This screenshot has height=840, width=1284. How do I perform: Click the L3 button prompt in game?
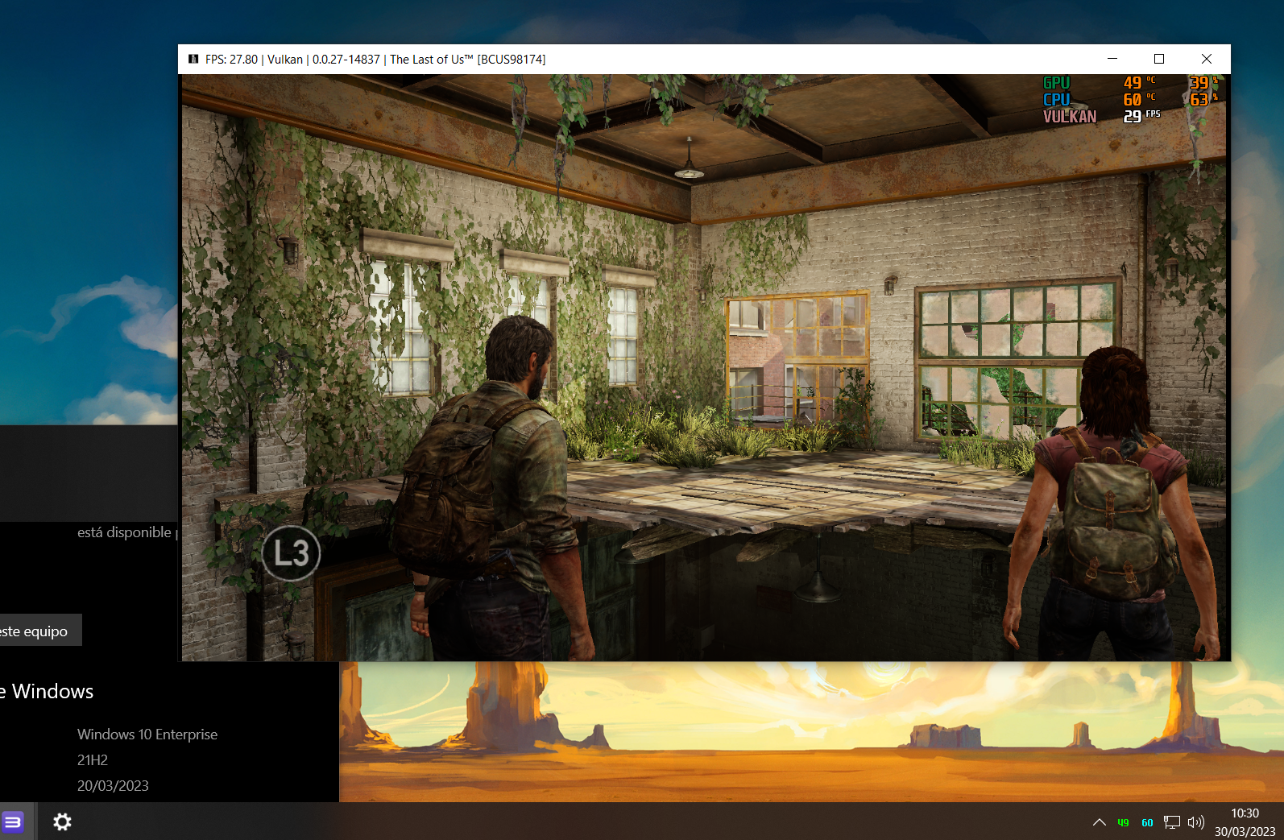coord(291,553)
